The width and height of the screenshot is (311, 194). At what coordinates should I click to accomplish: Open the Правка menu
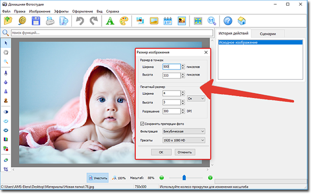pyautogui.click(x=20, y=11)
